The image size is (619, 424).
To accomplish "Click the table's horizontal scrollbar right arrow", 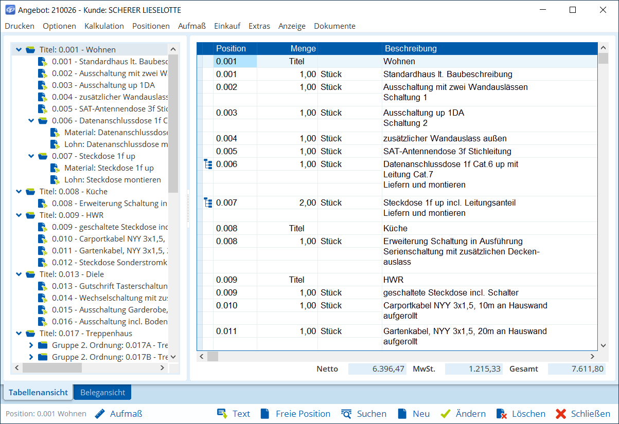I will coord(592,356).
